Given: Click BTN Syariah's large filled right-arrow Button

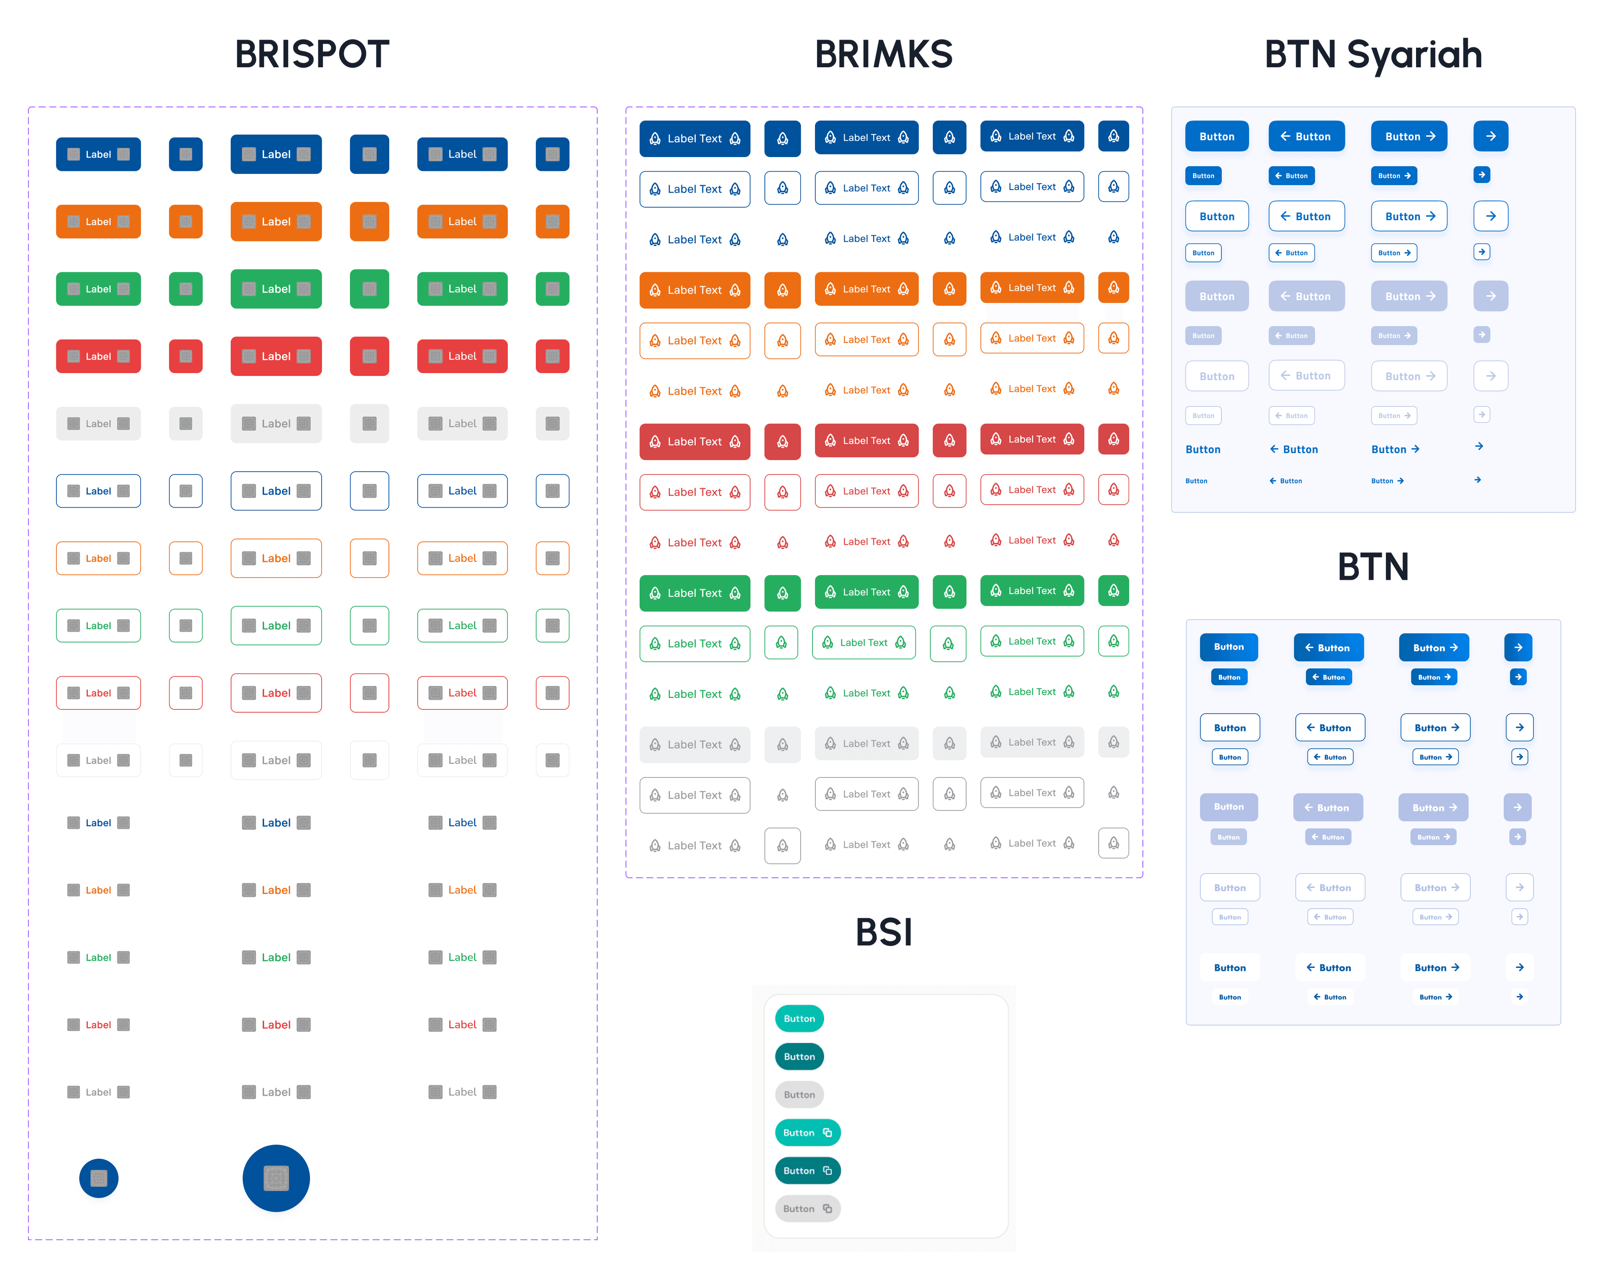Looking at the screenshot, I should click(1409, 136).
